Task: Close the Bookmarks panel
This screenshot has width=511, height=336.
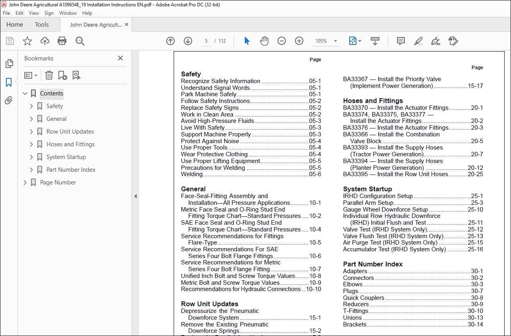Action: point(120,58)
